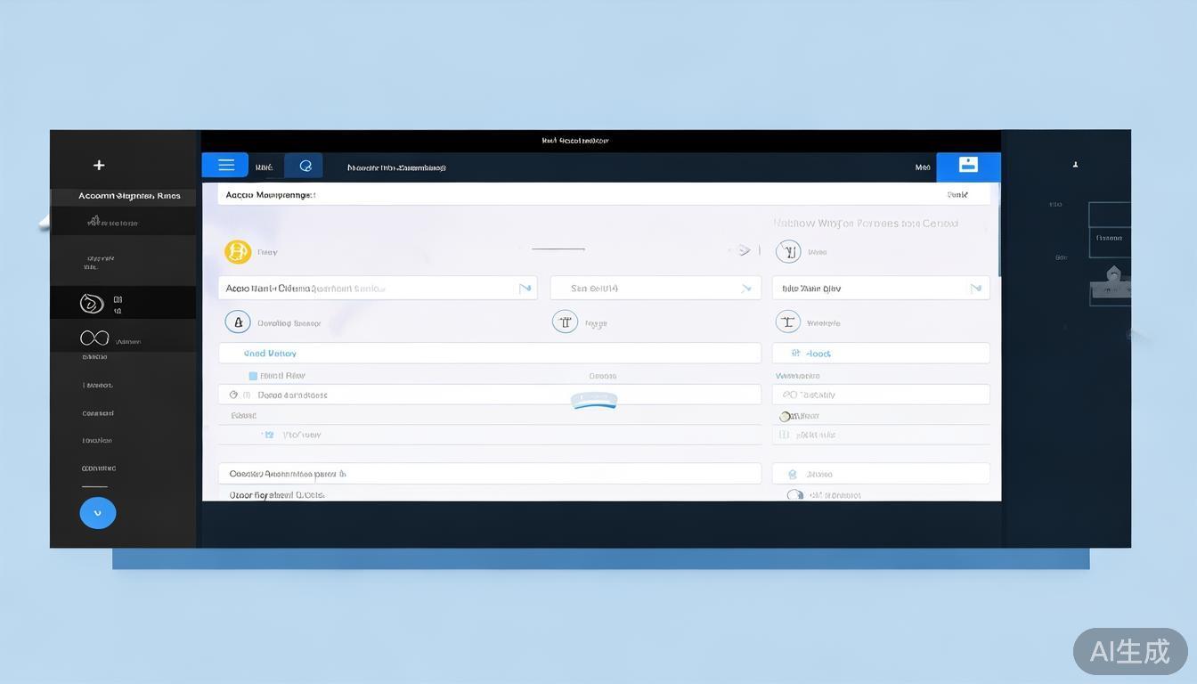Image resolution: width=1197 pixels, height=684 pixels.
Task: Open the last text item in the sidebar
Action: click(99, 468)
